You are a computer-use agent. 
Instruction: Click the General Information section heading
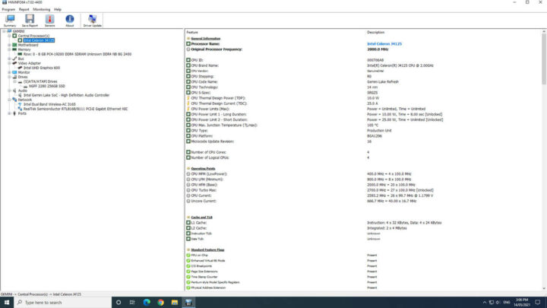pyautogui.click(x=205, y=39)
